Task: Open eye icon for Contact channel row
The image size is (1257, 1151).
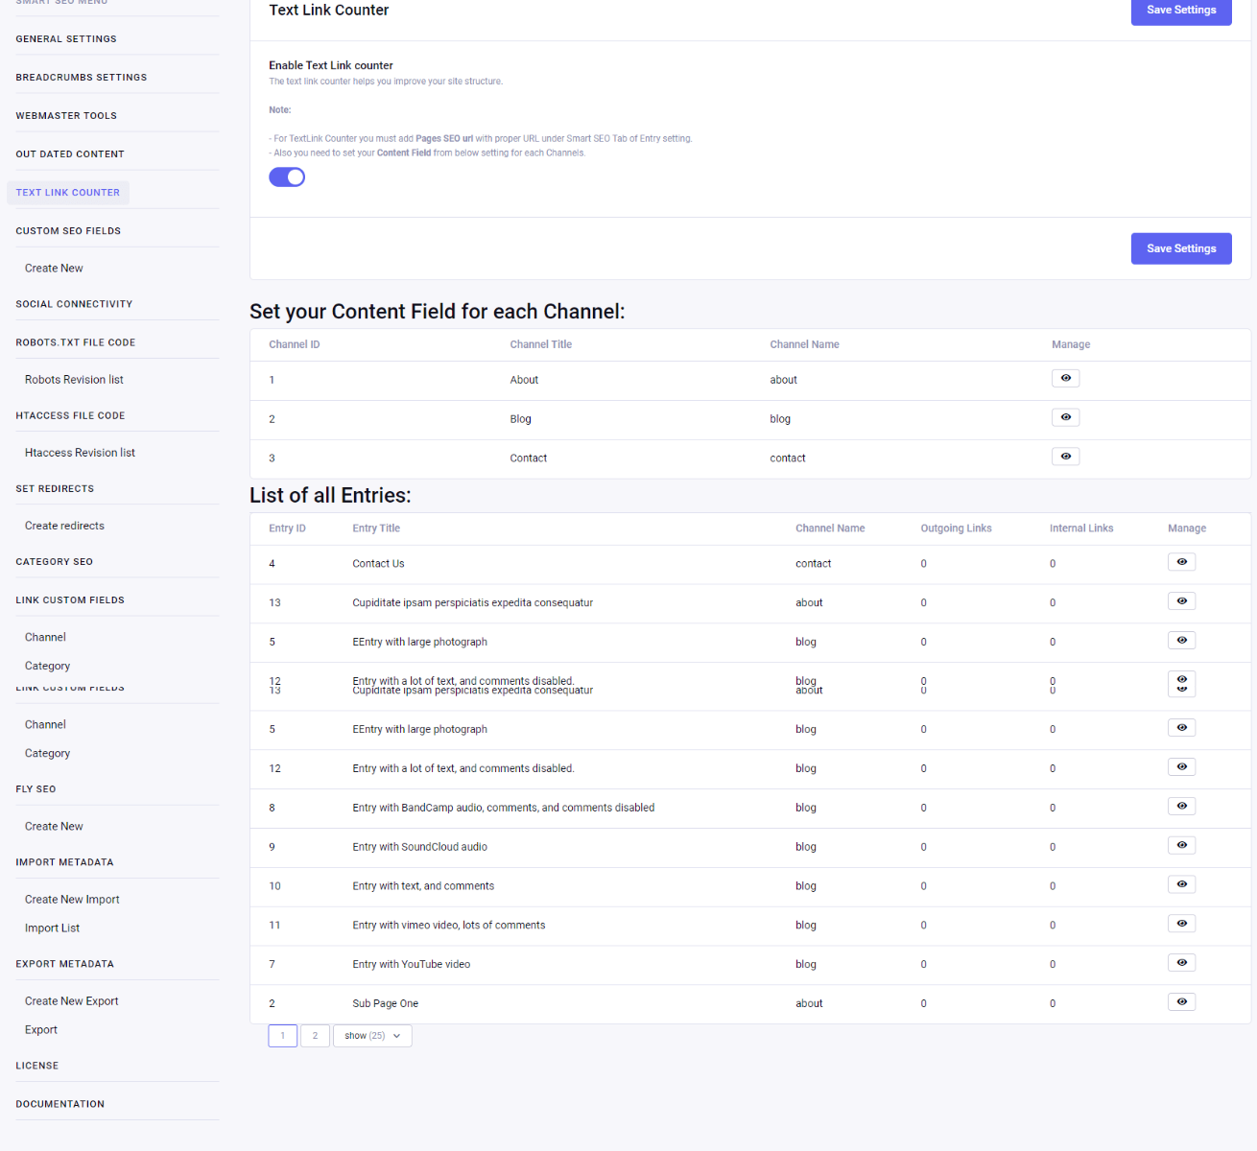Action: pos(1065,457)
